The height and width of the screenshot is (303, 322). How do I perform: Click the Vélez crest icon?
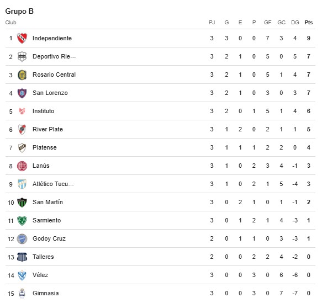(22, 275)
